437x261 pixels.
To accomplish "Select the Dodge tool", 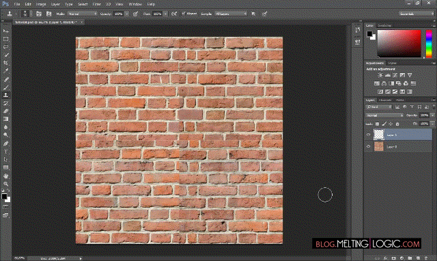I will (5, 135).
